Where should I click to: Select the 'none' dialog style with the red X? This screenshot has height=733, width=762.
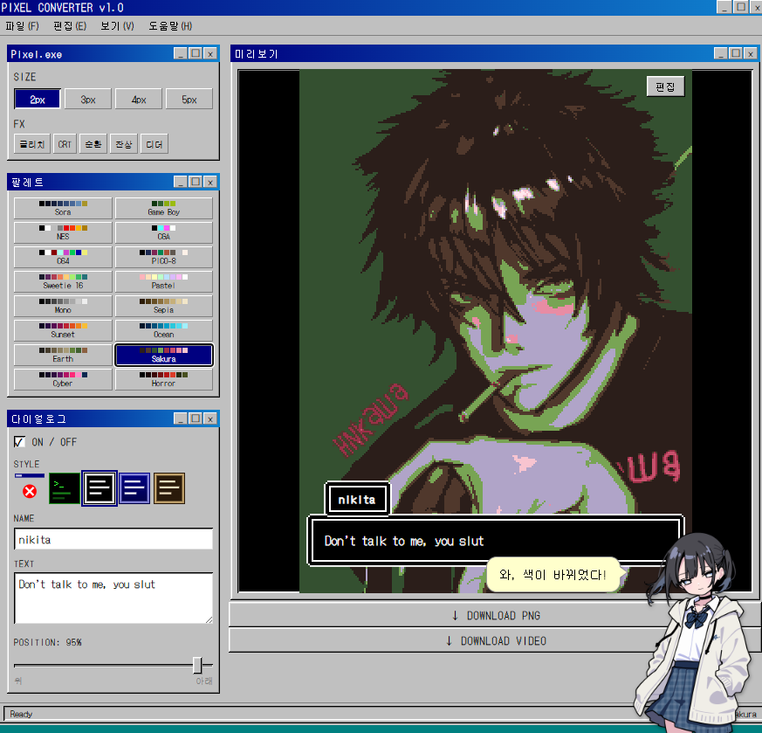[x=30, y=488]
